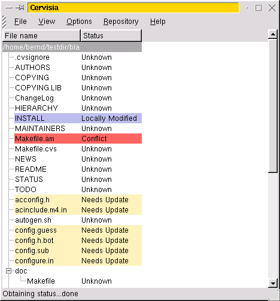Screen dimensions: 280x301
Task: Sort by the Status column header
Action: click(x=111, y=36)
